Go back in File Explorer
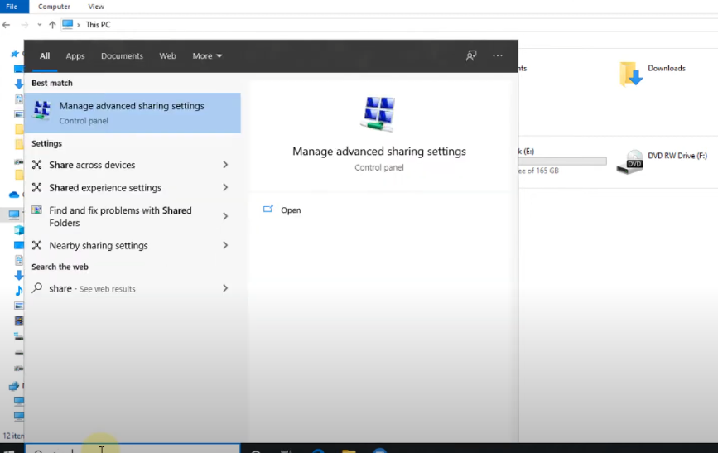 (7, 25)
